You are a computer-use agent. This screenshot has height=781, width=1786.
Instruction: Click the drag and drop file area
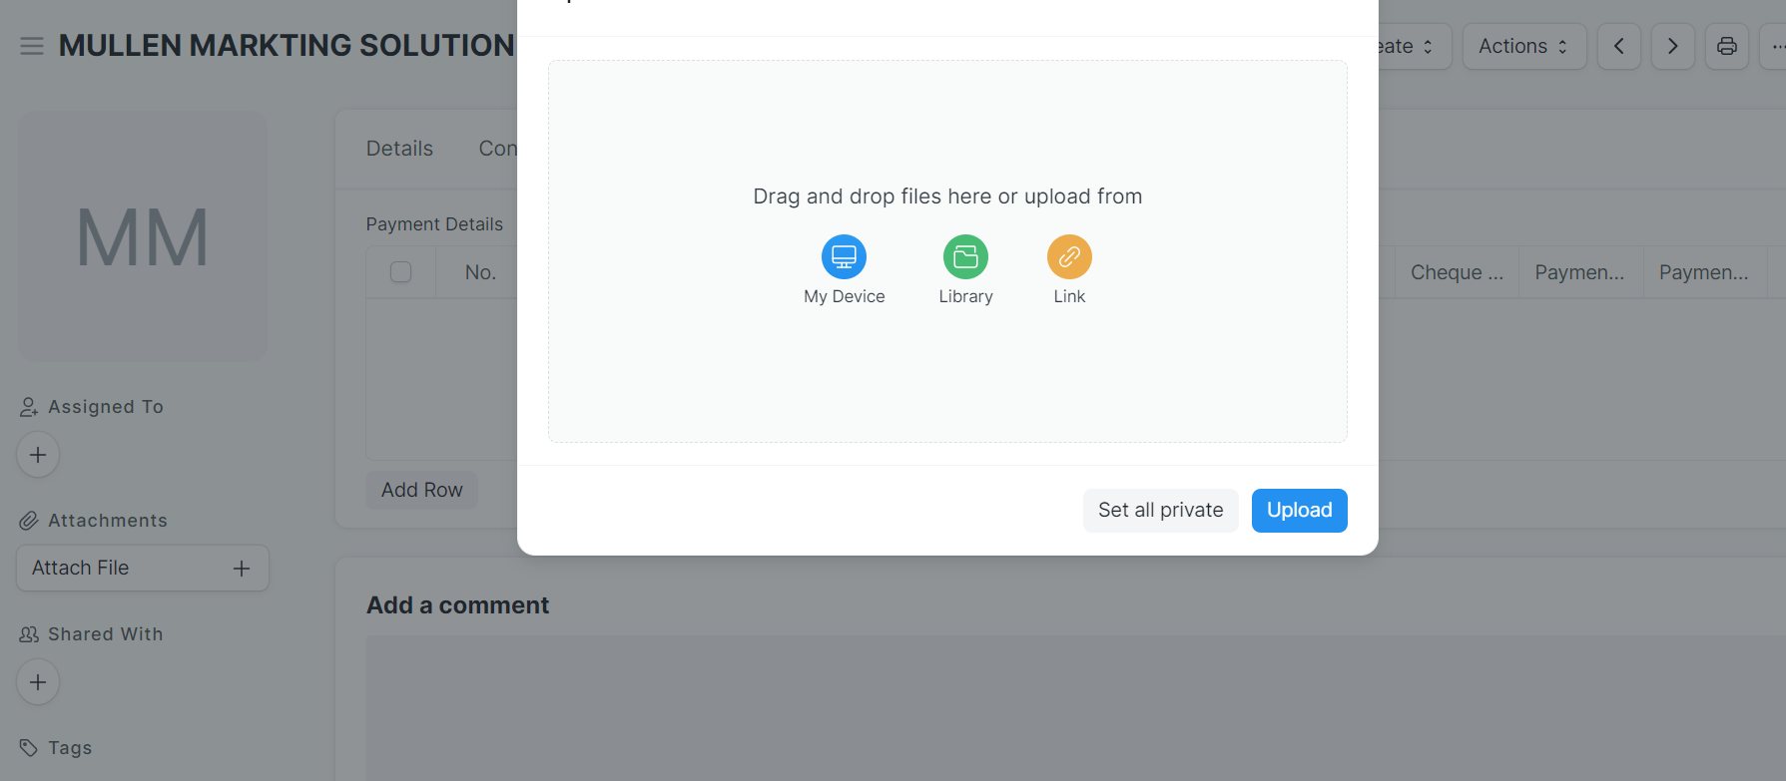coord(947,251)
